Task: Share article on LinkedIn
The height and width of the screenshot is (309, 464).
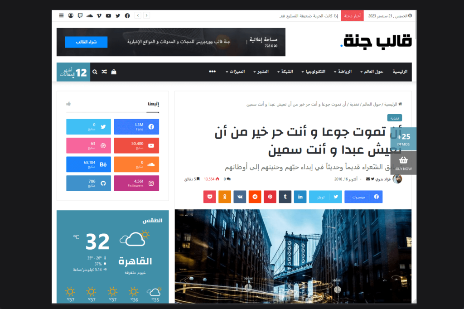Action: coord(300,197)
